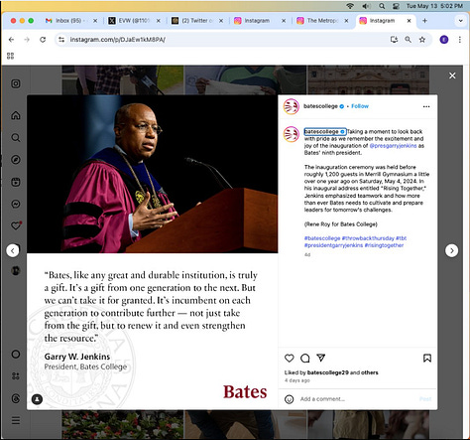Click the 4 days ago timestamp
This screenshot has width=470, height=440.
(x=297, y=380)
